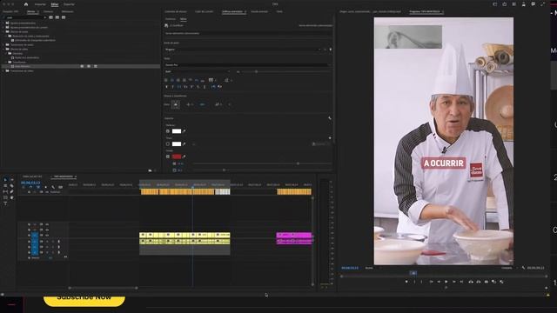Enable the stroke checkbox
This screenshot has height=313, width=557.
tap(168, 143)
